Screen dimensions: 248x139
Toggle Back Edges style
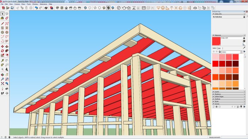pos(90,8)
